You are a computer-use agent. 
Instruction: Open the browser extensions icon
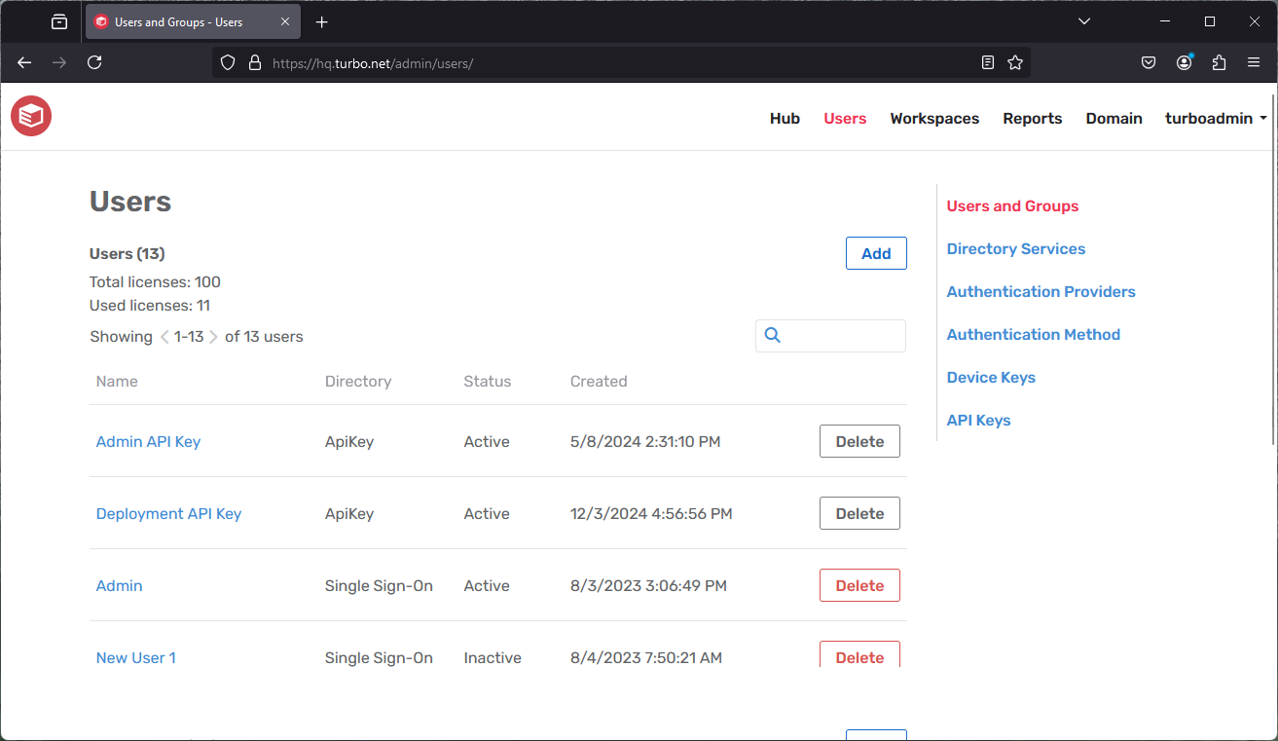click(x=1219, y=61)
